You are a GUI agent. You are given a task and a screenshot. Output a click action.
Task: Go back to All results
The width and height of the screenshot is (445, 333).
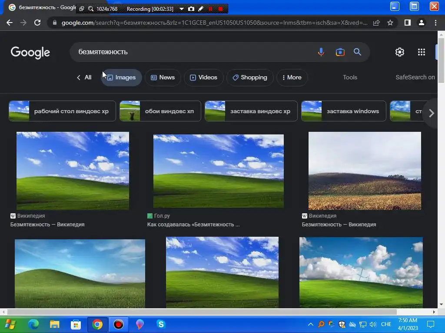coord(84,77)
